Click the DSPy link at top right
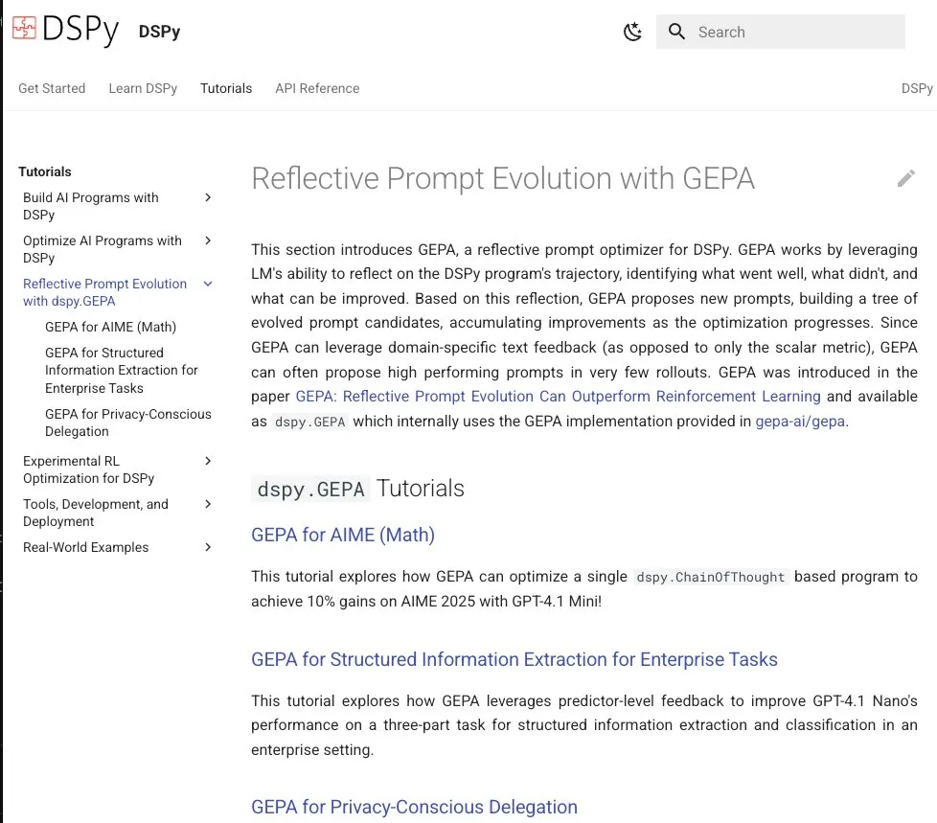This screenshot has width=937, height=823. [917, 88]
